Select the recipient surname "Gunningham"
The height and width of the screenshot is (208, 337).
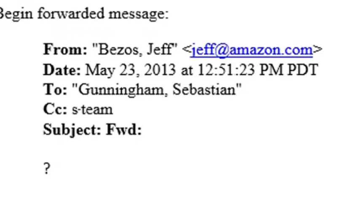point(121,90)
